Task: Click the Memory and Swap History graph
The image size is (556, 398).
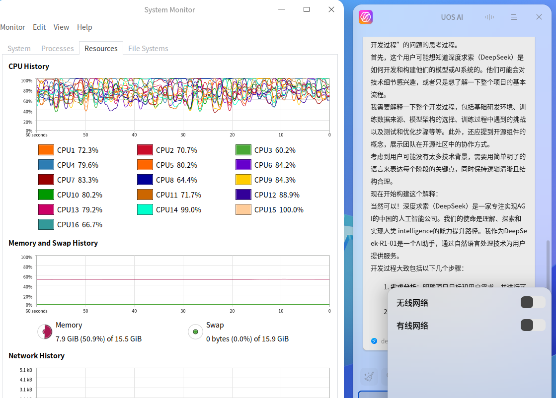Action: tap(183, 280)
